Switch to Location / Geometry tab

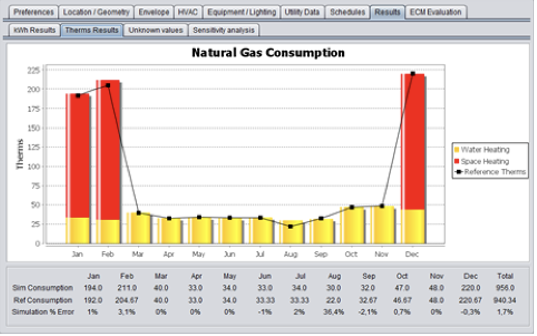pyautogui.click(x=96, y=12)
